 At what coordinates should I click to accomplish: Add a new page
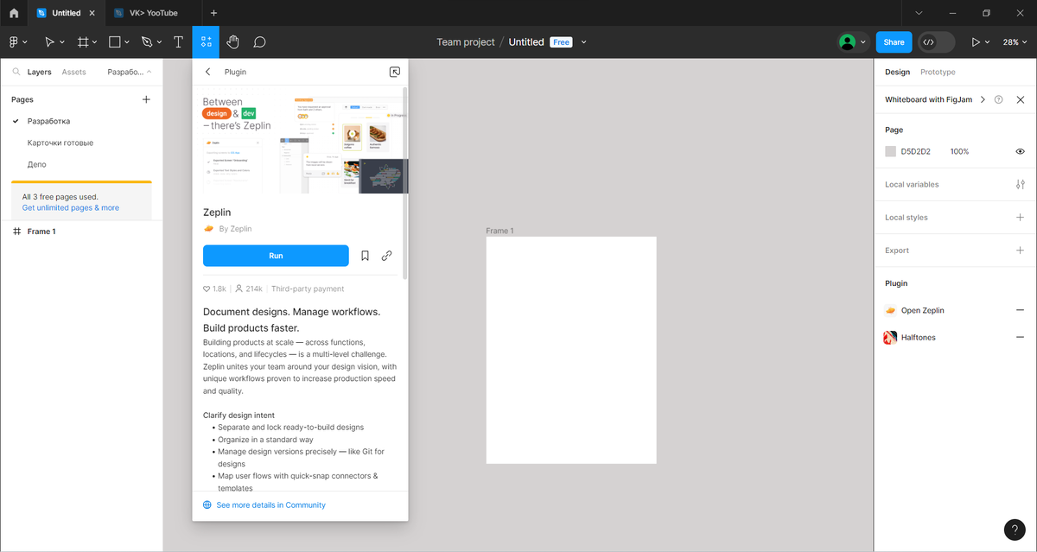click(146, 99)
